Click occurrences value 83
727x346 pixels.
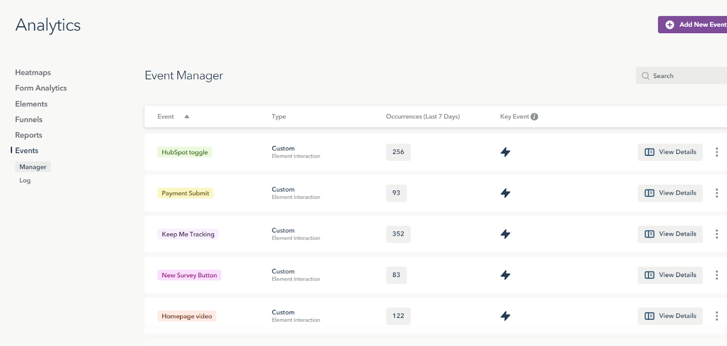point(396,275)
